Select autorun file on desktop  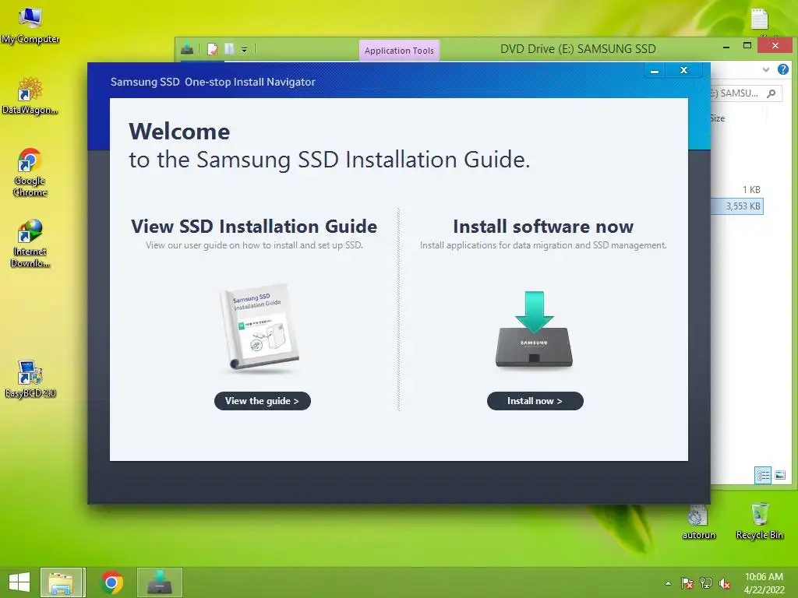click(698, 522)
